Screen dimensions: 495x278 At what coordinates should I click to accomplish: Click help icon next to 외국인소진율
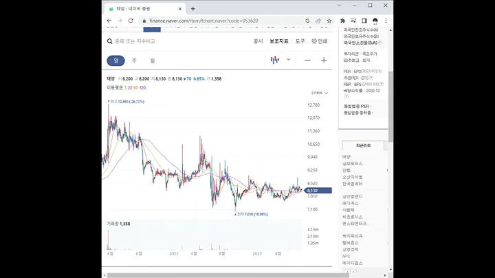pyautogui.click(x=380, y=43)
